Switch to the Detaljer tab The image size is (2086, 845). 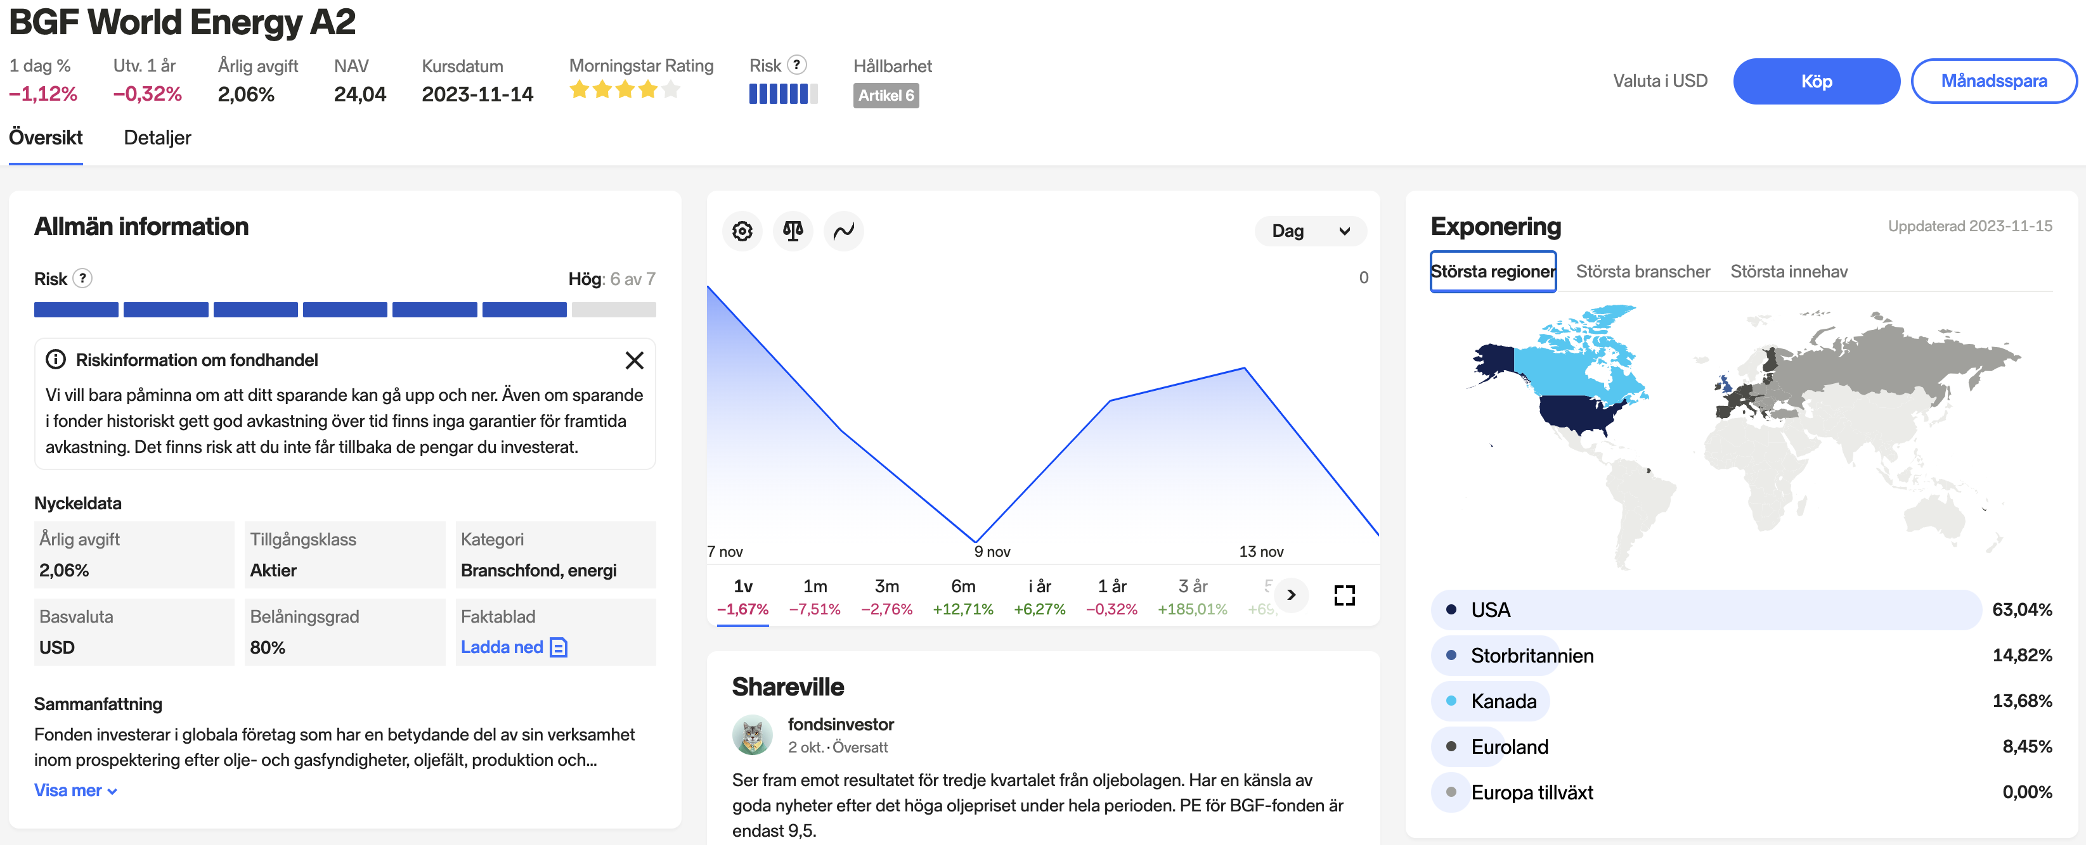(x=157, y=137)
